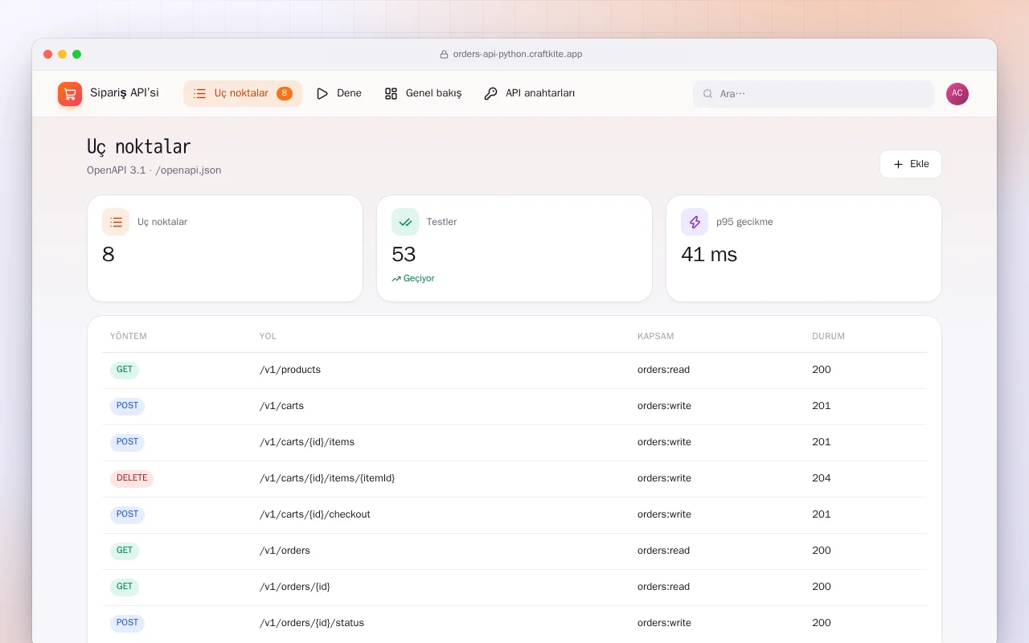Click the list icon in the Uç noktalar tab
This screenshot has height=643, width=1029.
(200, 93)
